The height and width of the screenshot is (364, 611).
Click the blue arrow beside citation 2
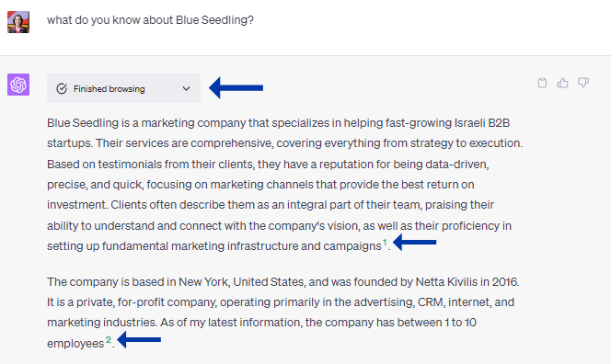pos(139,339)
